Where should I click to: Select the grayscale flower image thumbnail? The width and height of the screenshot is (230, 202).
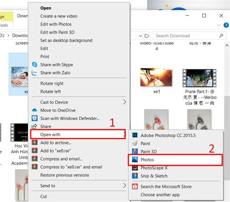(x=199, y=119)
